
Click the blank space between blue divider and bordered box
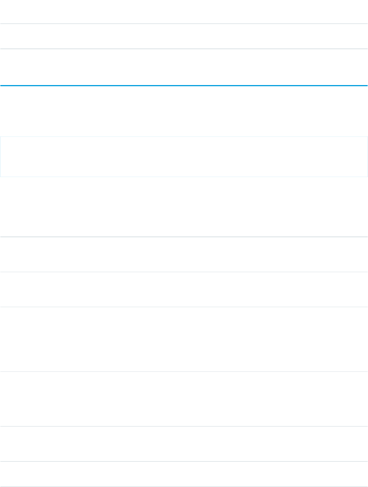click(184, 111)
